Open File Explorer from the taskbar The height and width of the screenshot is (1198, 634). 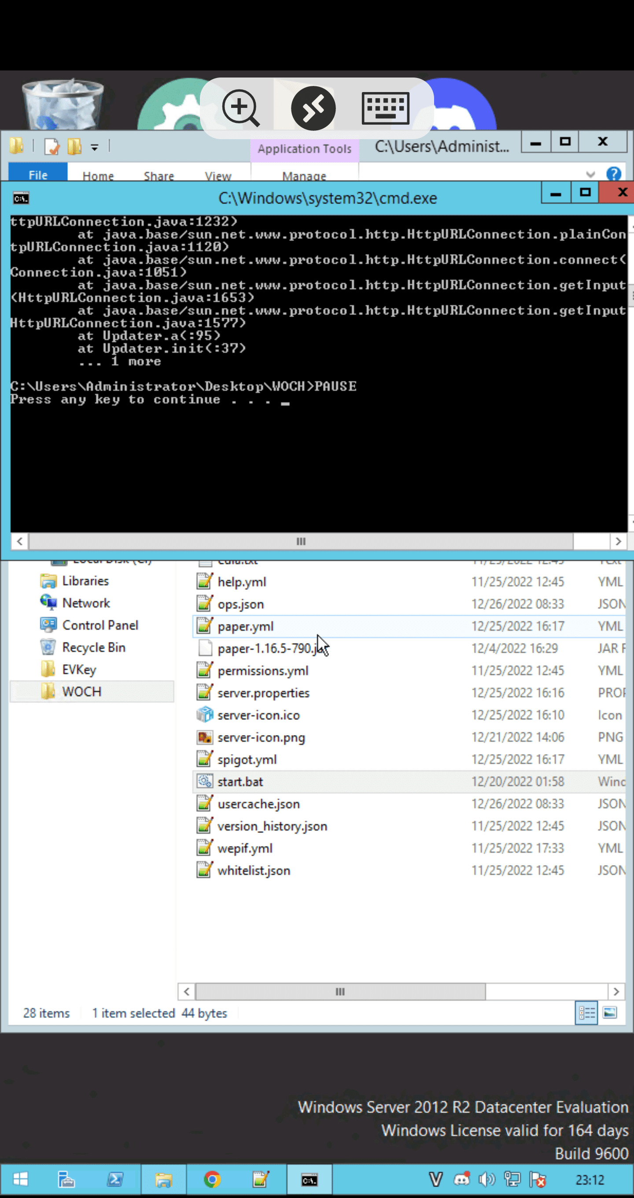click(x=163, y=1179)
